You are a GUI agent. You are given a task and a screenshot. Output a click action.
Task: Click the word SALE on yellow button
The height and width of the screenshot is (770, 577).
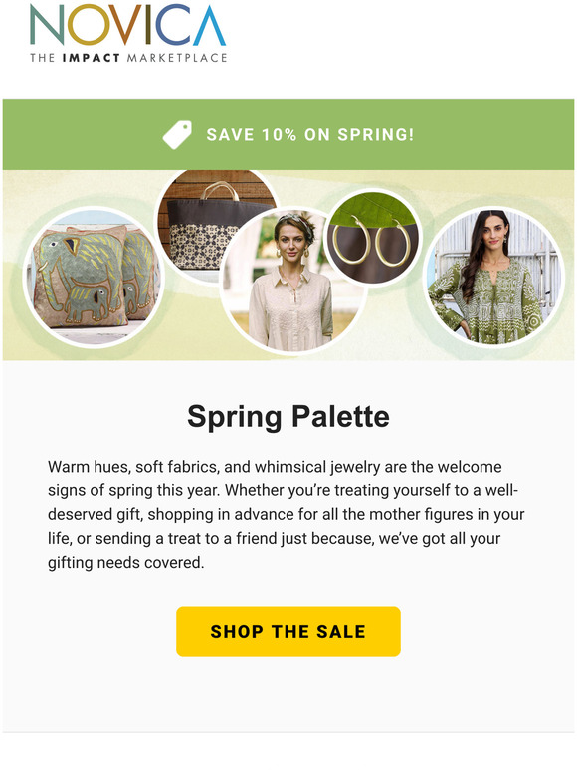pyautogui.click(x=341, y=631)
